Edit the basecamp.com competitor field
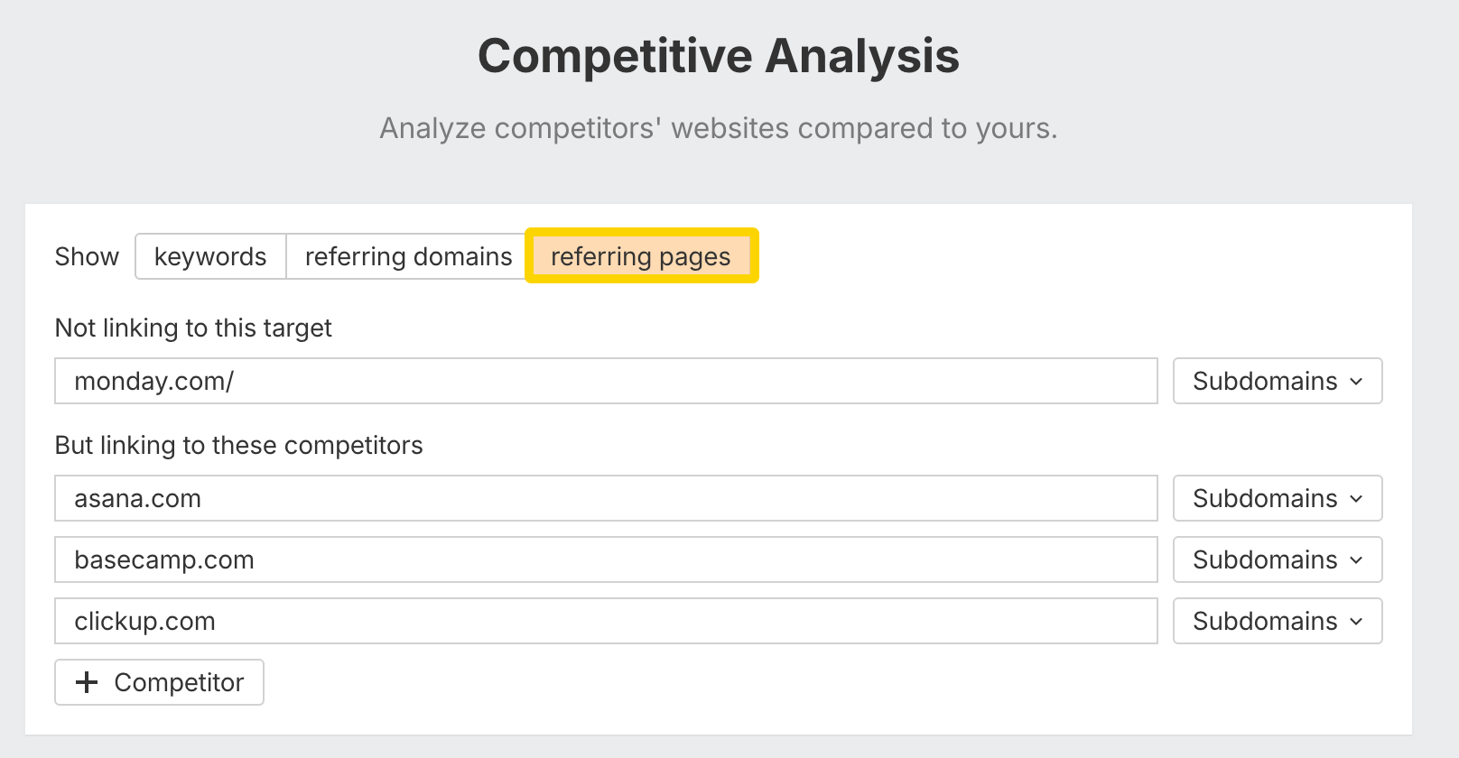The height and width of the screenshot is (758, 1459). point(605,559)
